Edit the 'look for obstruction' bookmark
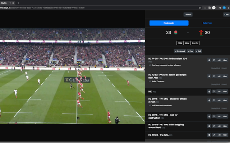230x143 pixels. pyautogui.click(x=214, y=117)
